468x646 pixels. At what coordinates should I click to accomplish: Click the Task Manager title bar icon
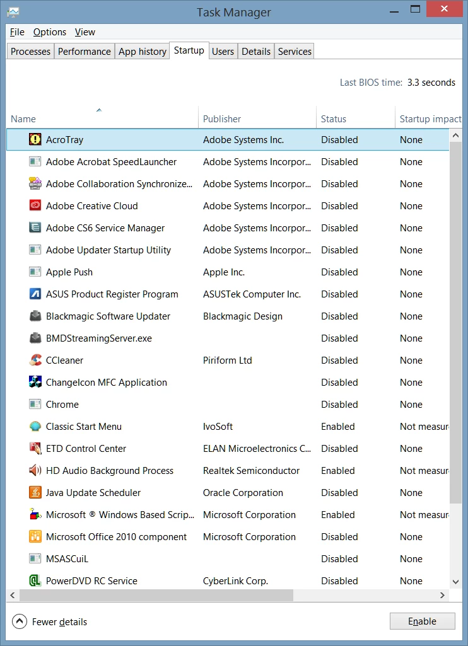[x=13, y=11]
